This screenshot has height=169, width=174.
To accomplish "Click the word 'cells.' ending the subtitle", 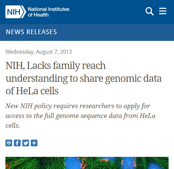I will click(13, 125).
